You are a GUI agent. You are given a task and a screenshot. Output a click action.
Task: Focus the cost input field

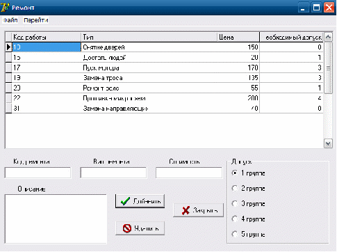(x=189, y=173)
